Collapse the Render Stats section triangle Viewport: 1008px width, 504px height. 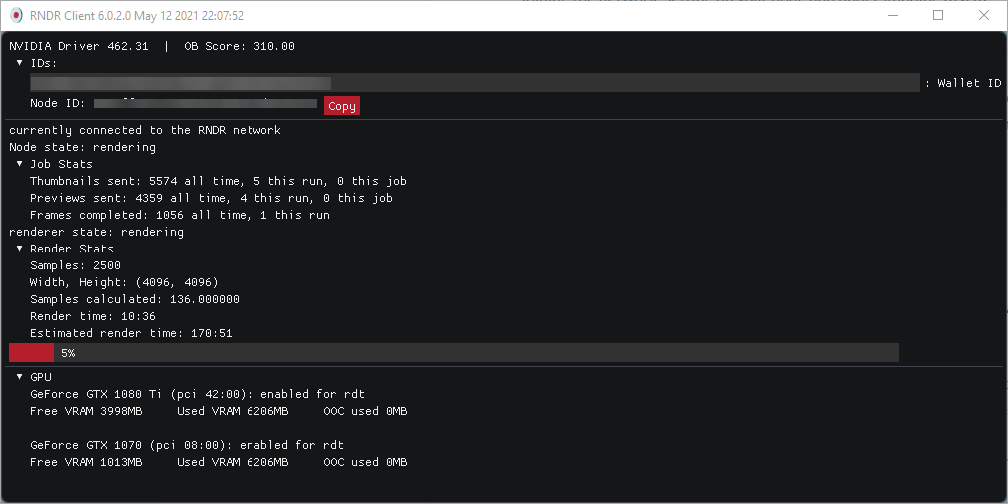pos(19,249)
